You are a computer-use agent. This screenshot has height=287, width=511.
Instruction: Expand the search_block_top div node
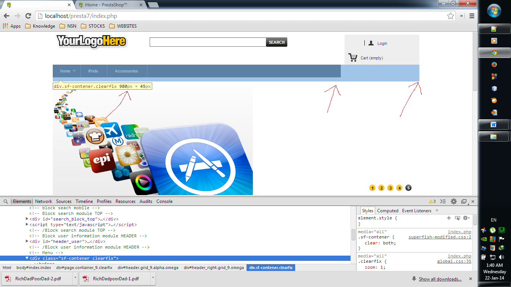coord(27,219)
